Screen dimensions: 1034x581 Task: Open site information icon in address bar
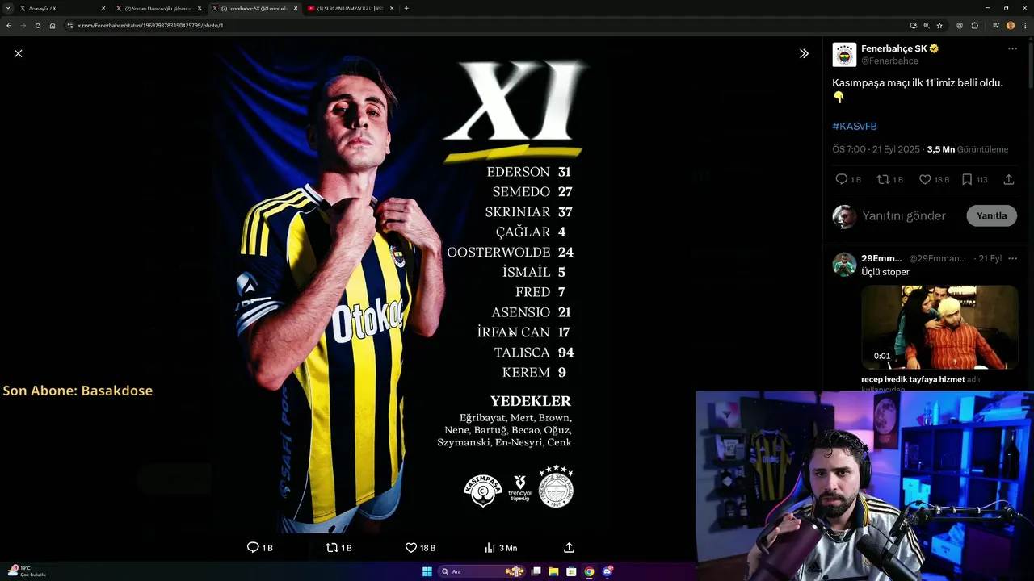point(70,26)
